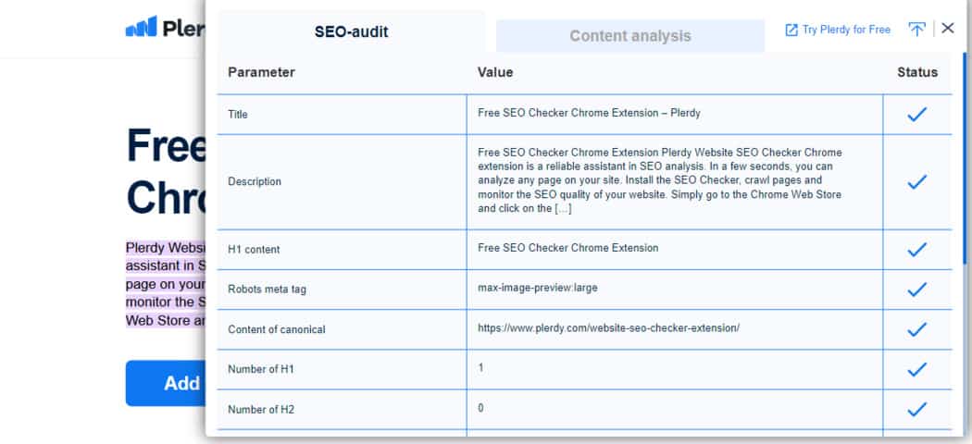The image size is (972, 444).
Task: Select the SEO-audit tab
Action: 352,32
